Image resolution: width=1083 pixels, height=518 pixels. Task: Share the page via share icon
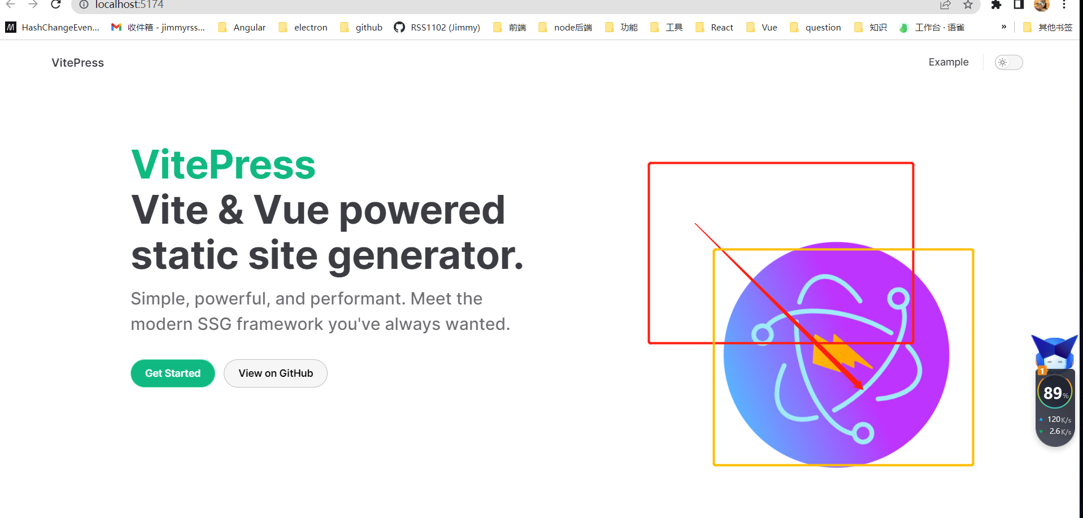[945, 5]
